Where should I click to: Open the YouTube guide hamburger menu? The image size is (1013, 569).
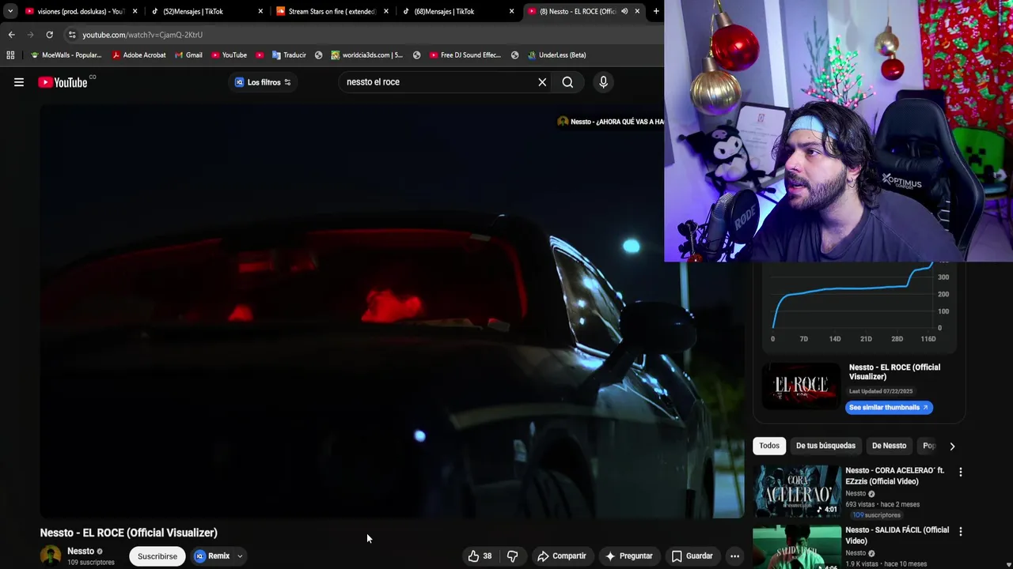(19, 82)
